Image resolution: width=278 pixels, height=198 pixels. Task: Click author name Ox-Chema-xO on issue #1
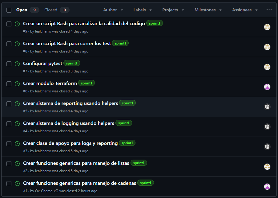(46, 191)
